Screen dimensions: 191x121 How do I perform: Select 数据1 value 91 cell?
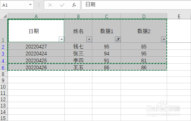[107, 60]
